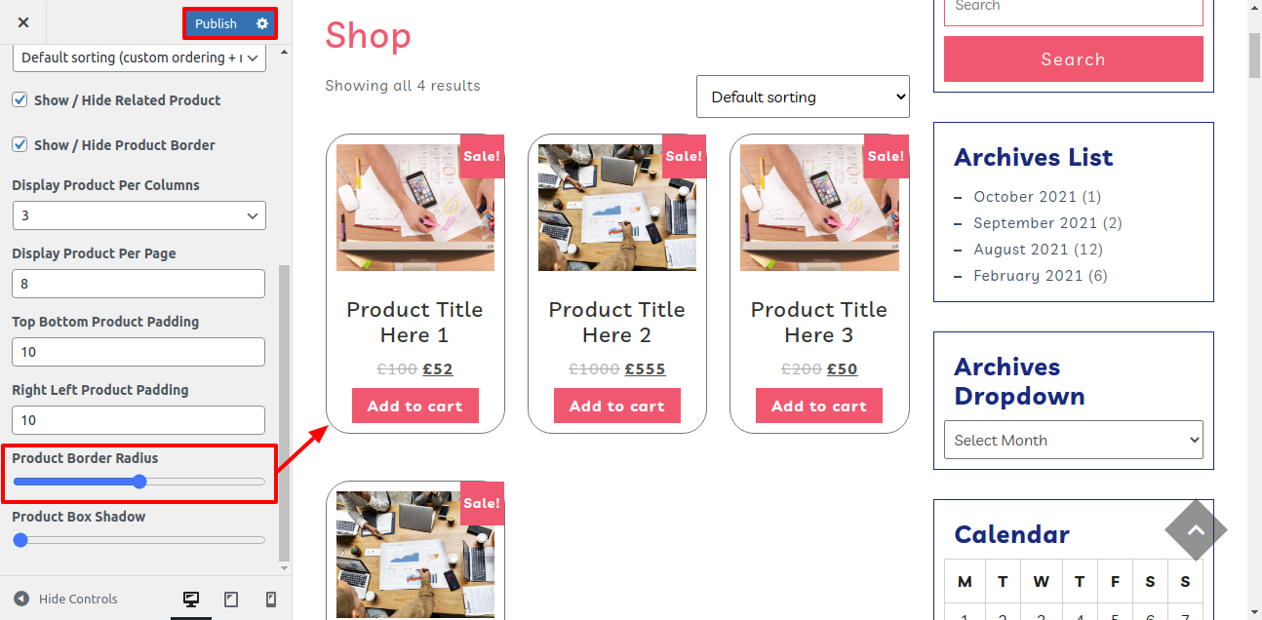1262x620 pixels.
Task: Click the scroll-to-top diamond arrow icon
Action: click(x=1196, y=530)
